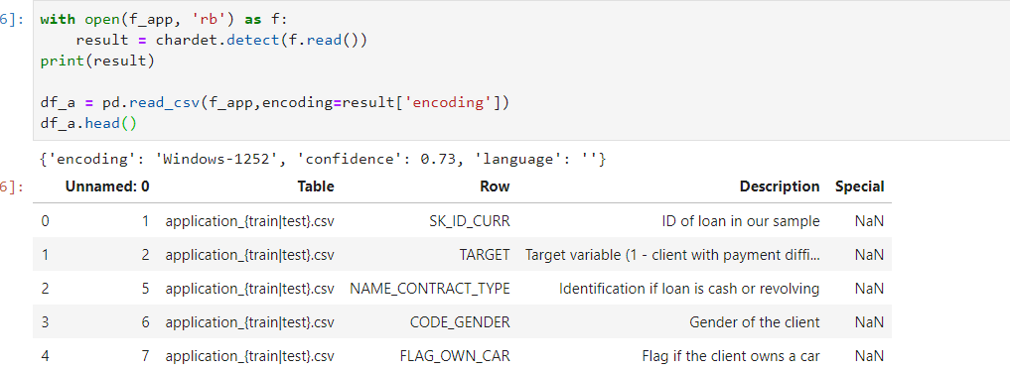Viewport: 1010px width, 371px height.
Task: Click the TARGET row cell
Action: tap(485, 255)
